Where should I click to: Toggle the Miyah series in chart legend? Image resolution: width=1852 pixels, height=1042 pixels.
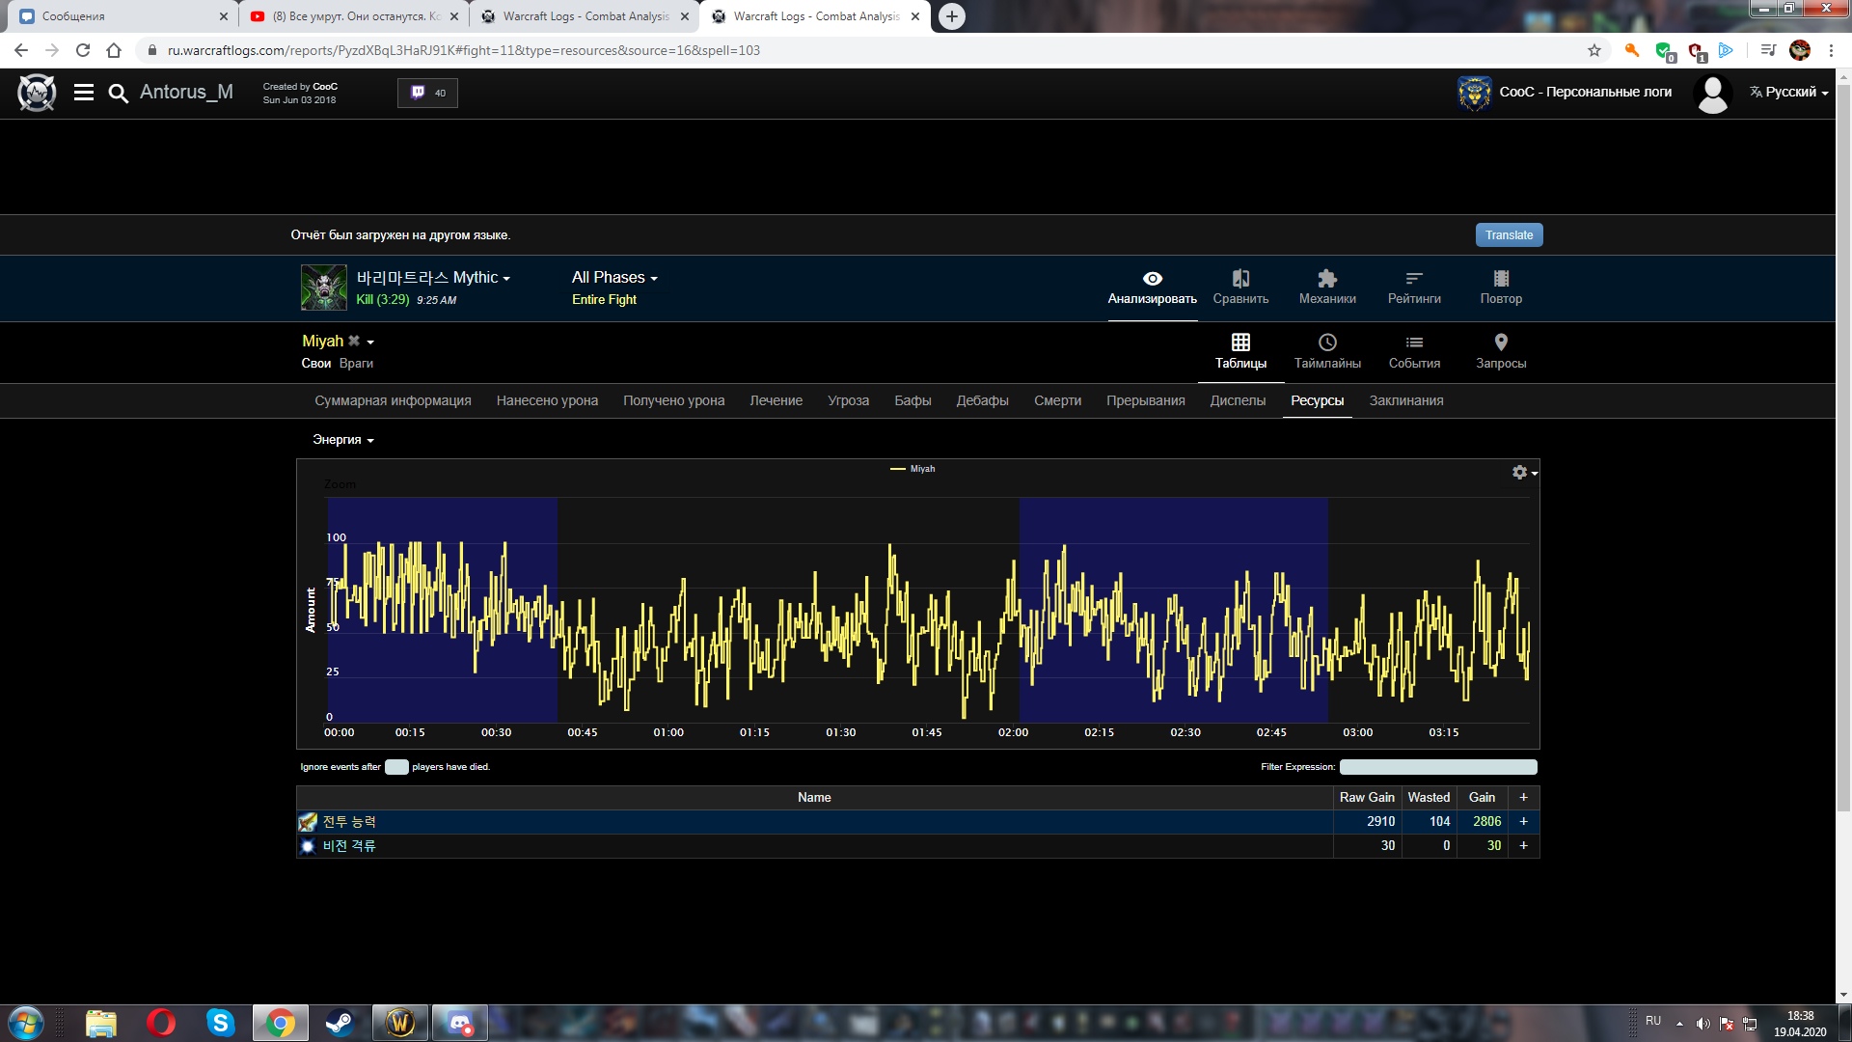pos(921,469)
